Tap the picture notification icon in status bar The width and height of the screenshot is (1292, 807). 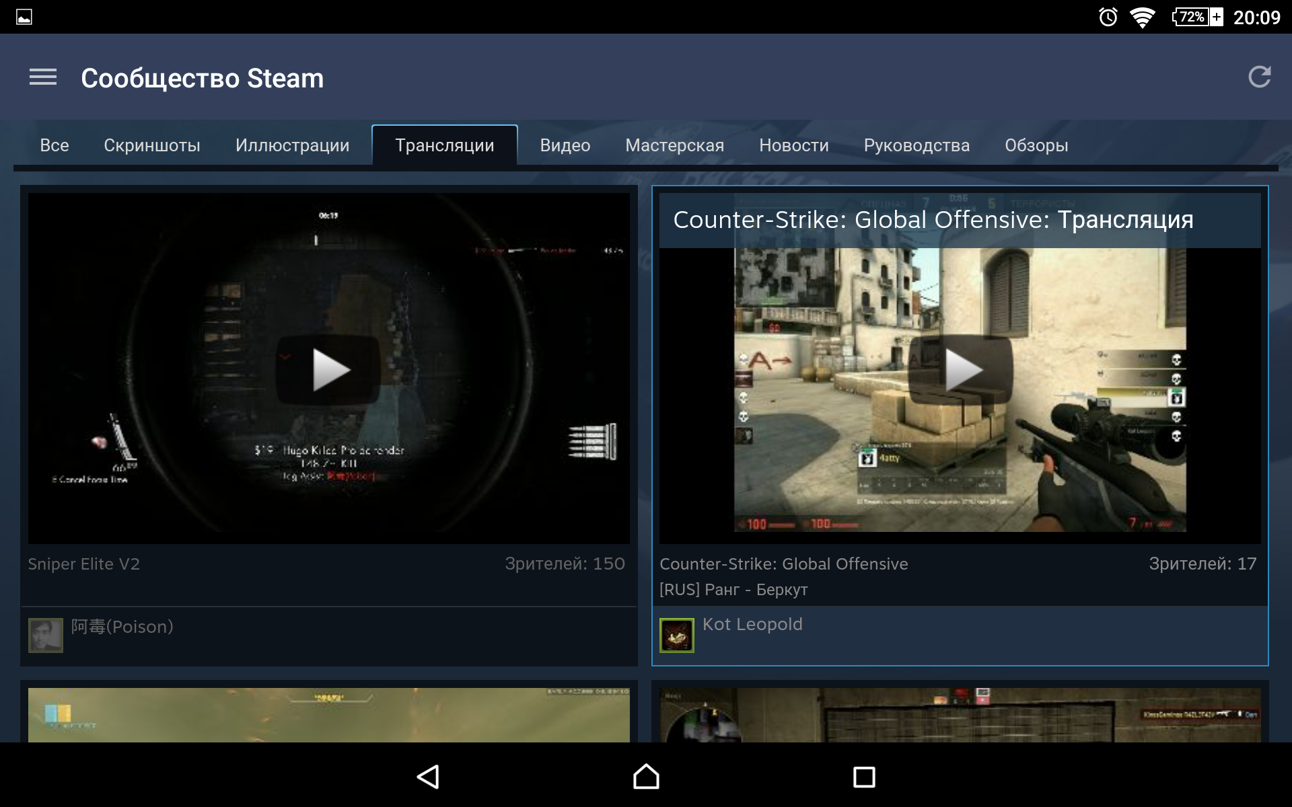(24, 17)
